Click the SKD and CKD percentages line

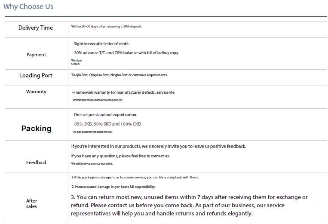pos(107,124)
